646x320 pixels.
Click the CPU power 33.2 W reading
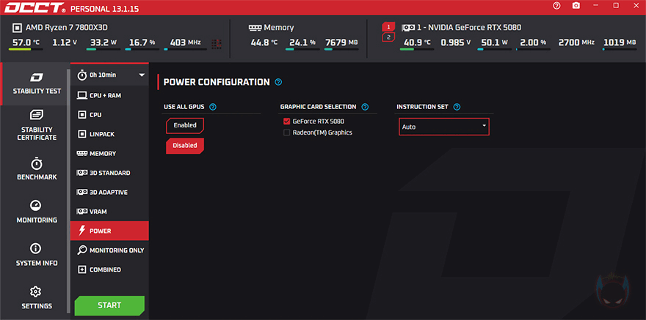[x=103, y=42]
